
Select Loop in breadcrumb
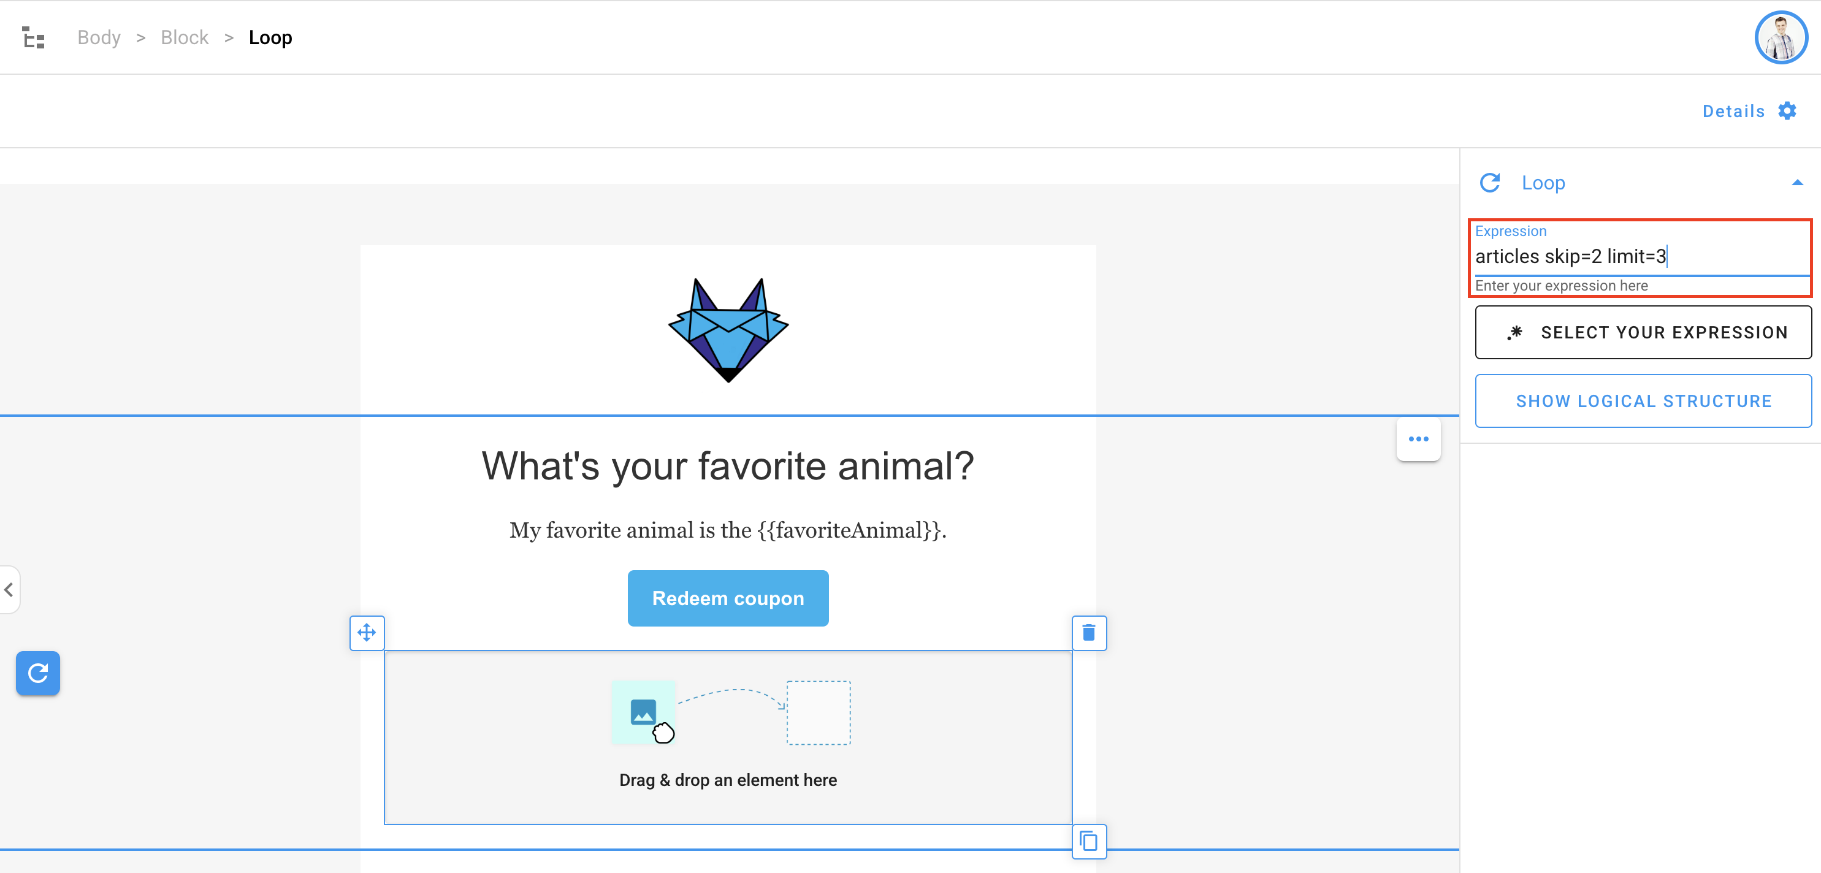coord(270,37)
